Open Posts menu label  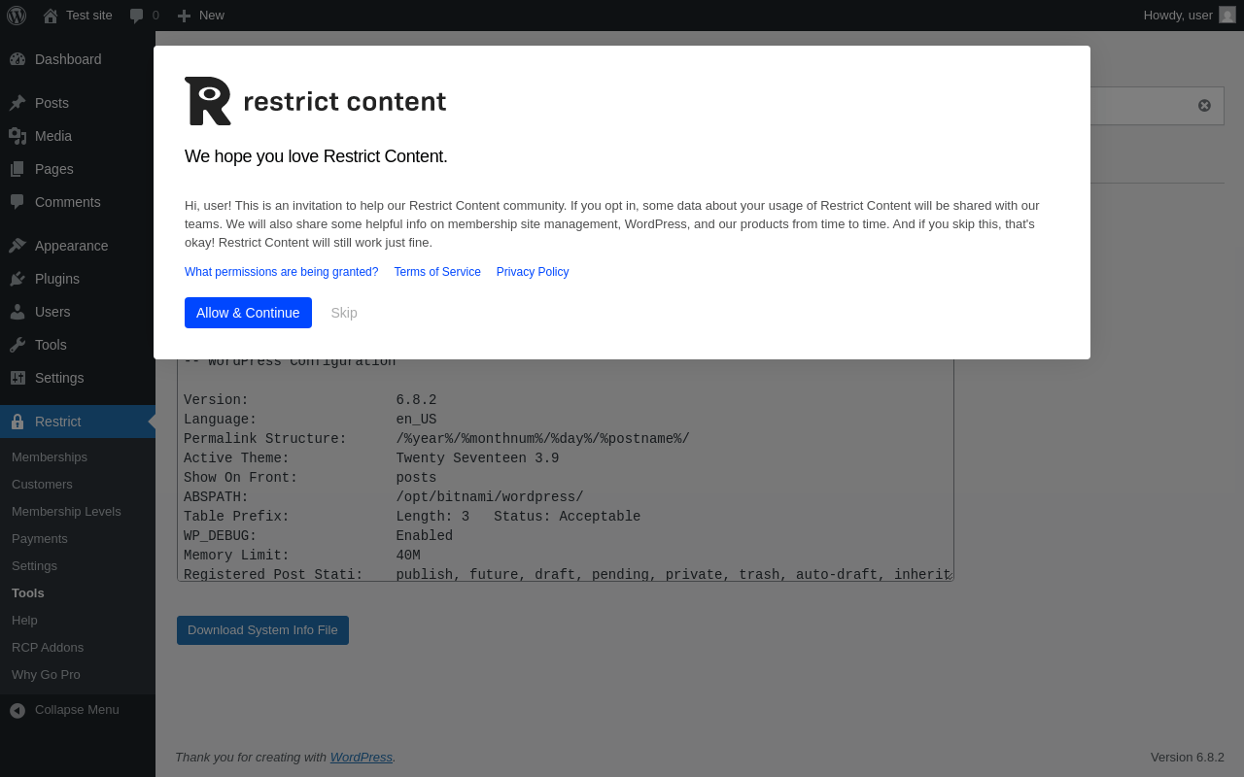pyautogui.click(x=52, y=103)
